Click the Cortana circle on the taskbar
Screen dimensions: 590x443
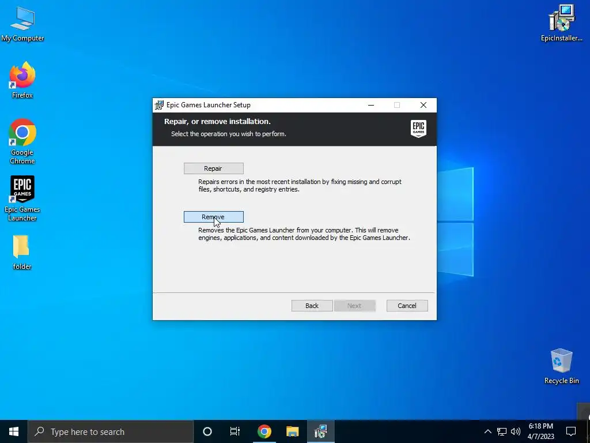click(207, 431)
